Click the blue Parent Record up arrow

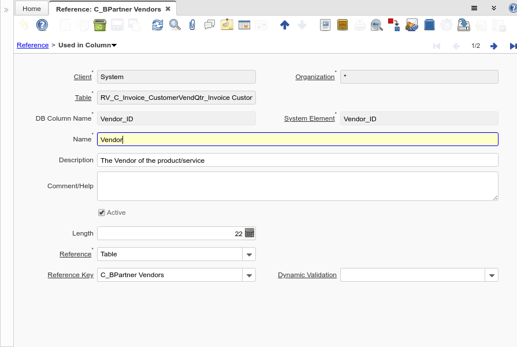click(284, 25)
